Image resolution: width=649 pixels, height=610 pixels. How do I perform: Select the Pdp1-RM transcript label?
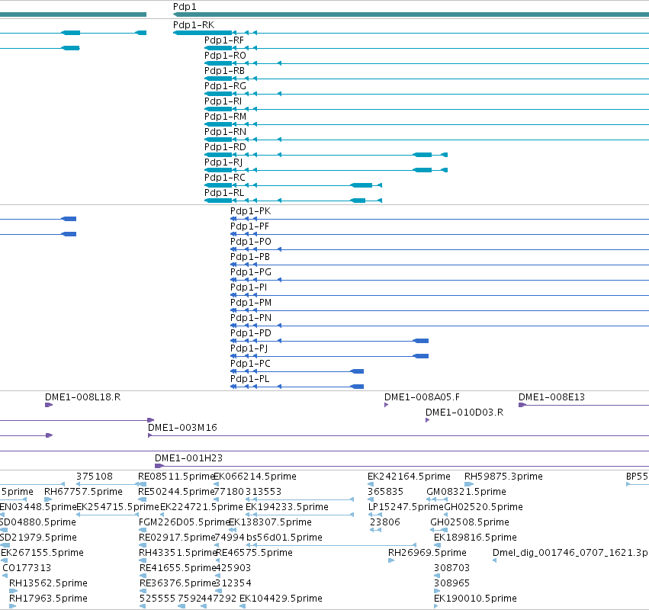pos(225,117)
